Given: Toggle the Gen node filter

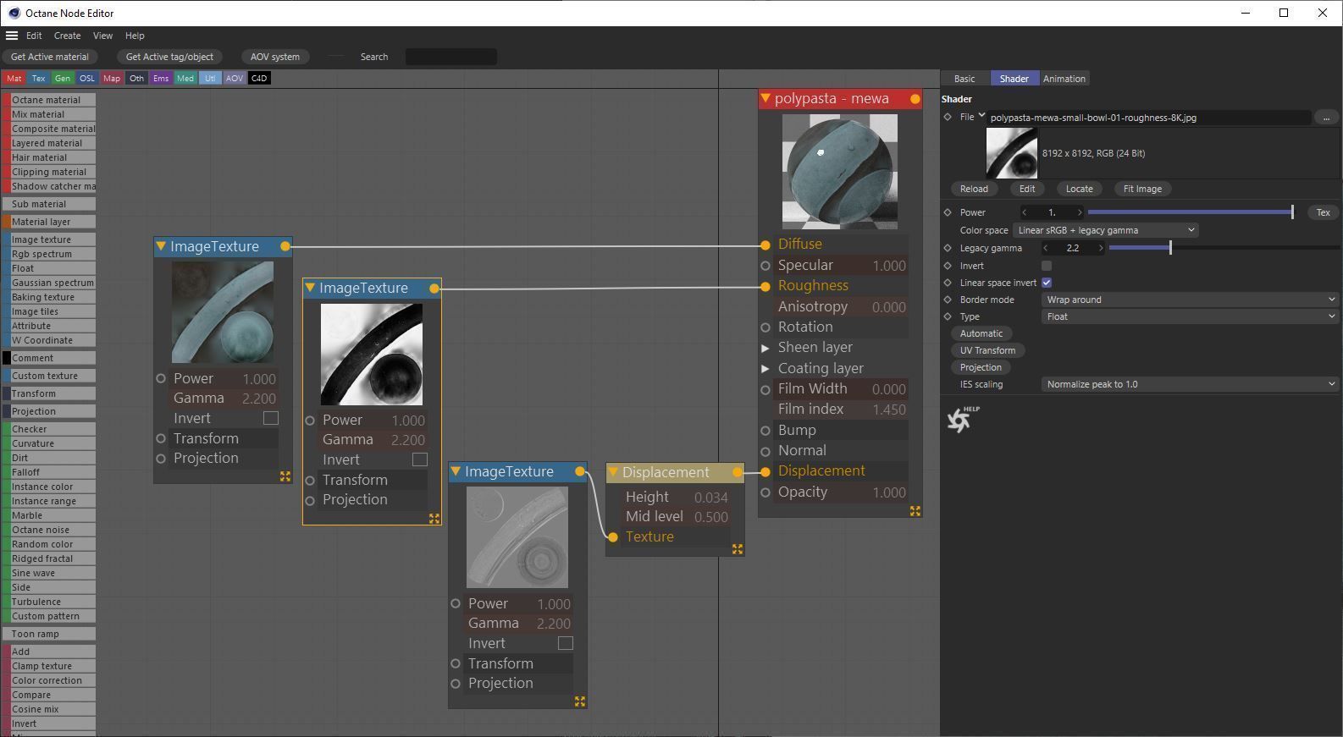Looking at the screenshot, I should [x=63, y=78].
